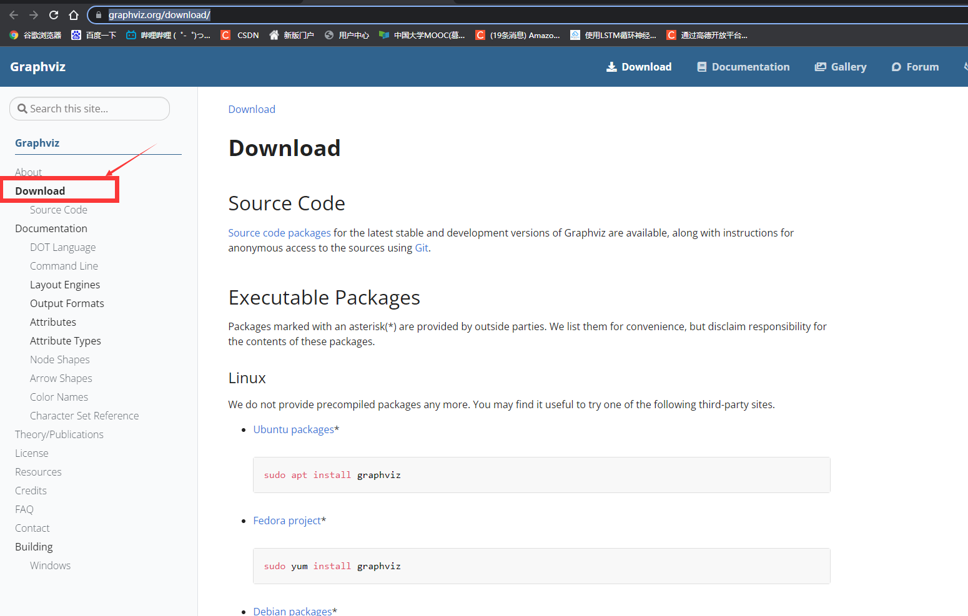Image resolution: width=968 pixels, height=616 pixels.
Task: Open Command Line sidebar entry
Action: point(64,266)
